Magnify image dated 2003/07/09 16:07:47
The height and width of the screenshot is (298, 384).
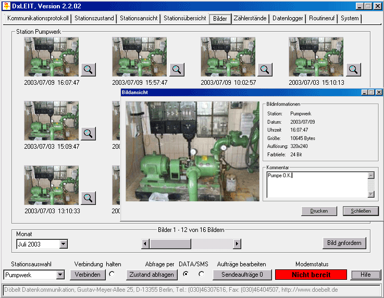(x=88, y=70)
